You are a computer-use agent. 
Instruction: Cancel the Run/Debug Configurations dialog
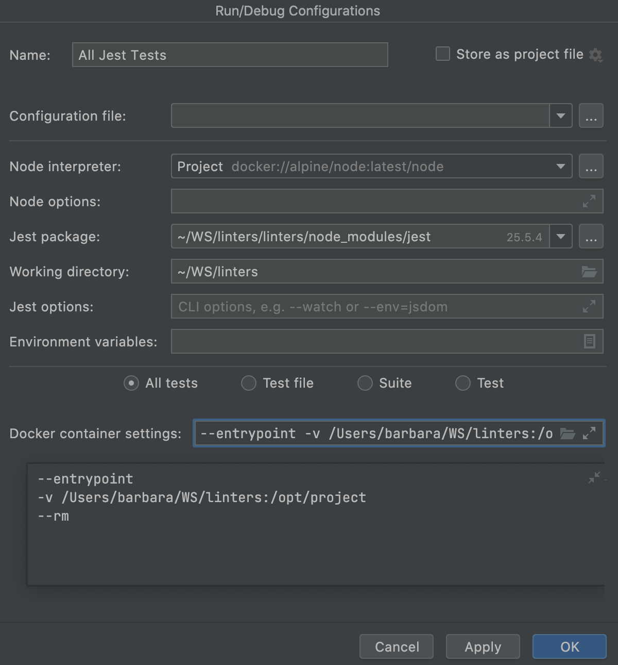coord(396,646)
